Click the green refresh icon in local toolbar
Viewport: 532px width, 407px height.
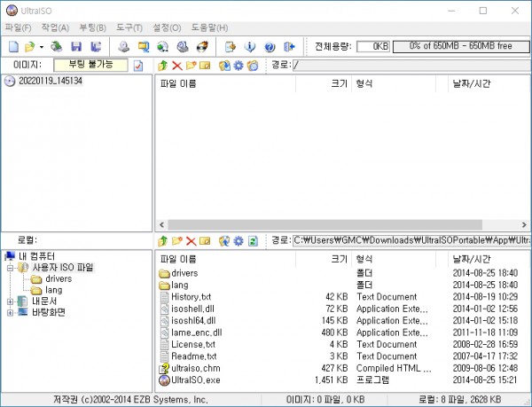click(253, 241)
